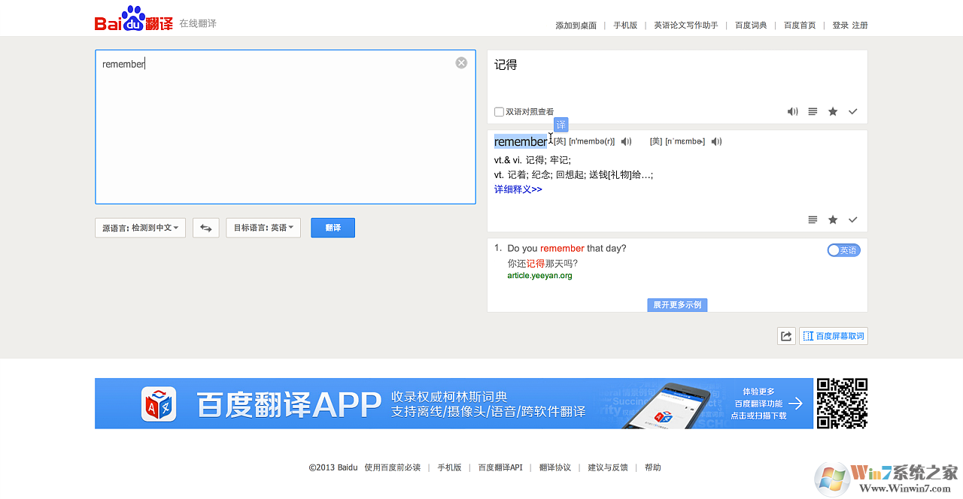Open the 源语言 source language dropdown

pos(140,228)
